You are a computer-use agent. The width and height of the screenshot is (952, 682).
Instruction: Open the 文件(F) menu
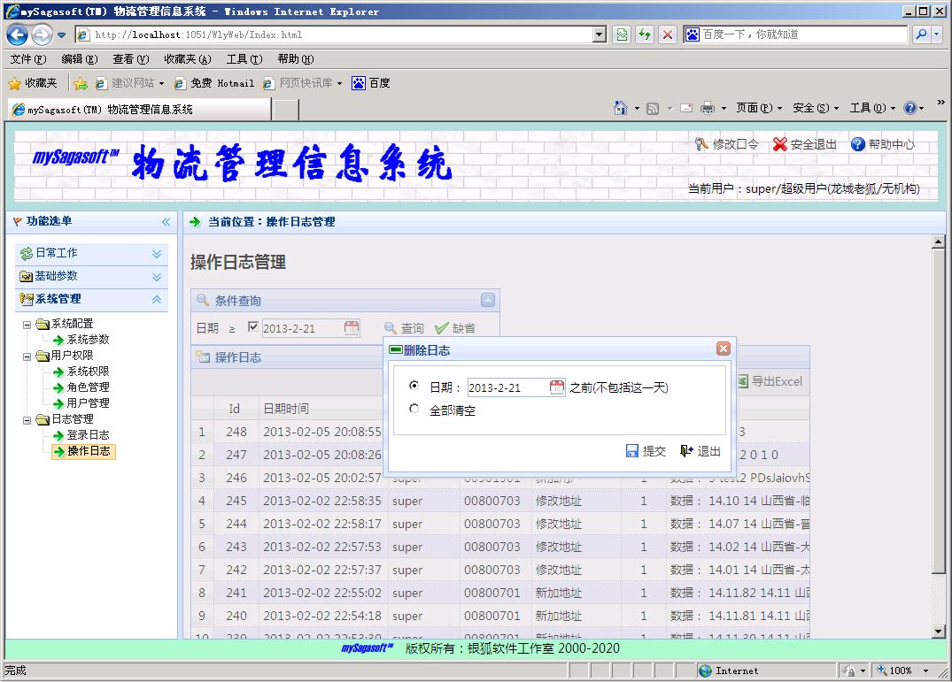(x=28, y=58)
